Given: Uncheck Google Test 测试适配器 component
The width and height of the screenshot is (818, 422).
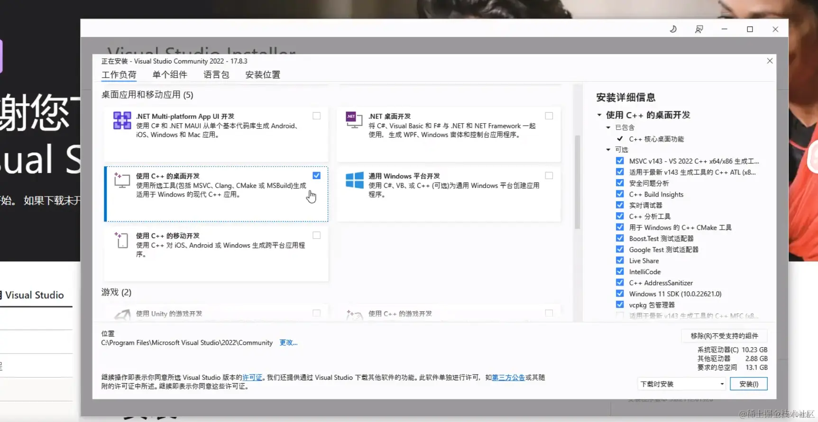Looking at the screenshot, I should [619, 249].
